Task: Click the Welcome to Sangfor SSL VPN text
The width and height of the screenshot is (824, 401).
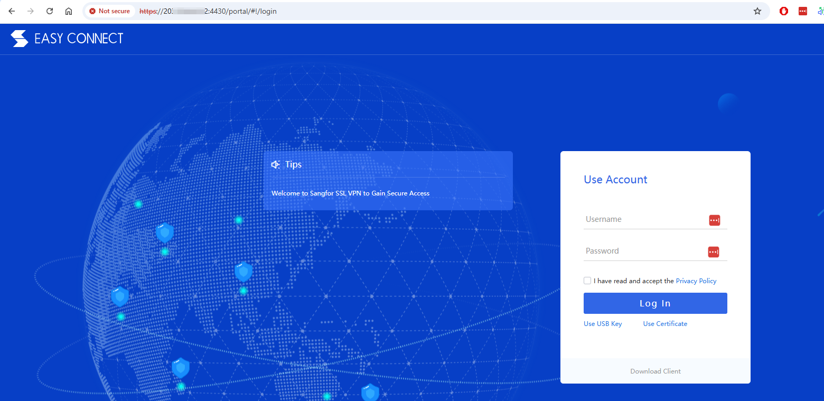Action: [351, 193]
